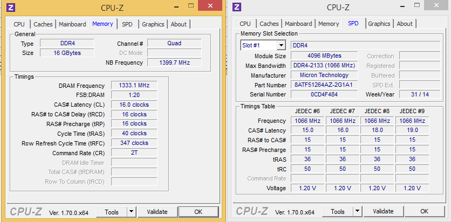451x222 pixels.
Task: Click OK button in left window
Action: coord(198,212)
